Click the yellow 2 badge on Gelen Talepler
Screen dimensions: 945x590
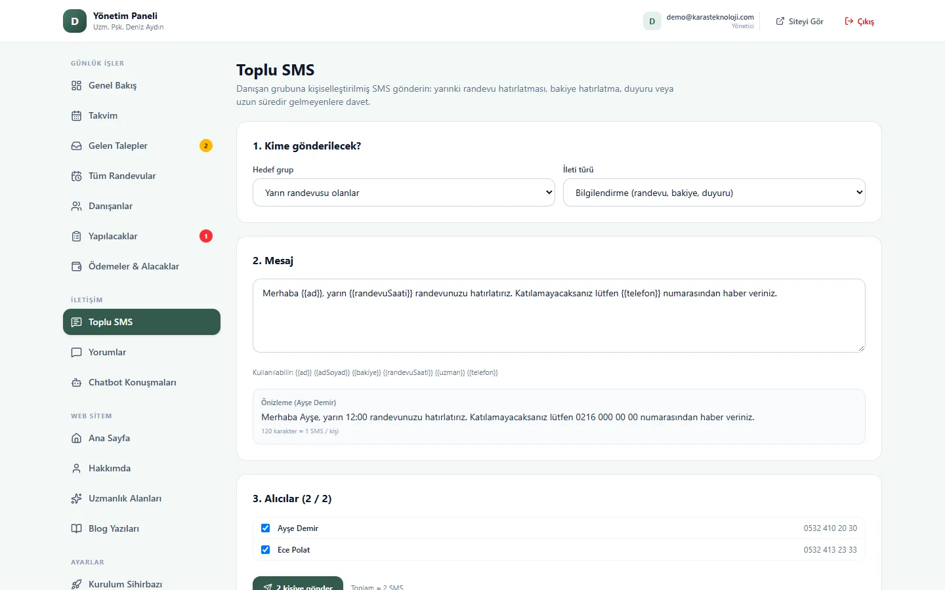[206, 146]
